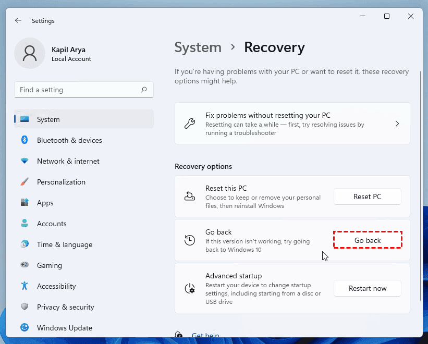The width and height of the screenshot is (428, 344).
Task: Click the Kapil Arya profile avatar
Action: point(30,54)
